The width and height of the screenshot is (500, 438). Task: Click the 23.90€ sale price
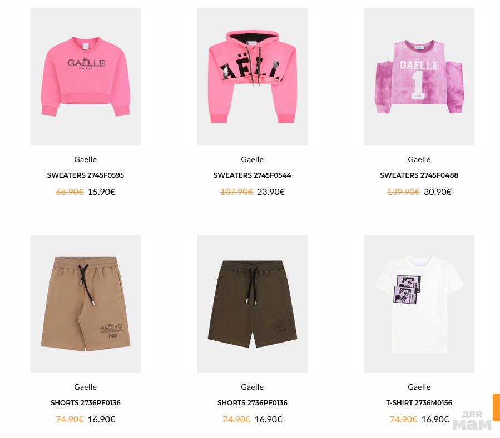pyautogui.click(x=271, y=192)
